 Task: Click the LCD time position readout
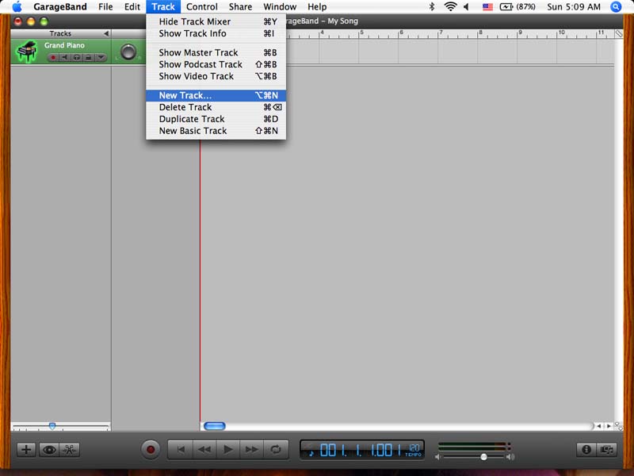point(361,450)
